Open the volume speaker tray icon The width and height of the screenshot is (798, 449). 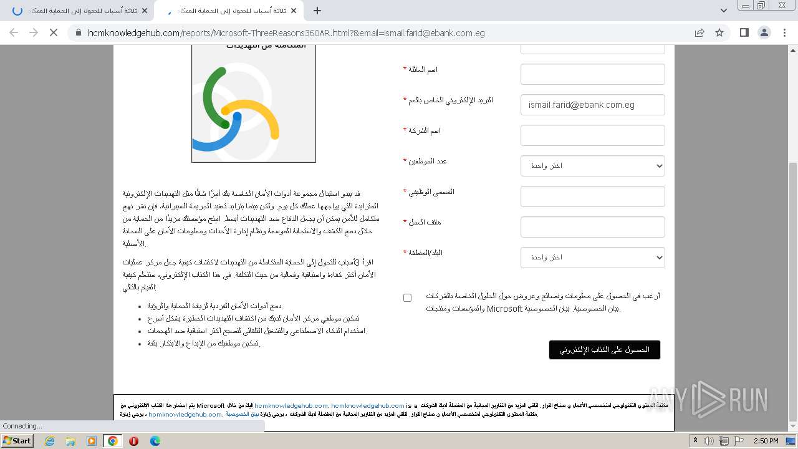point(709,441)
